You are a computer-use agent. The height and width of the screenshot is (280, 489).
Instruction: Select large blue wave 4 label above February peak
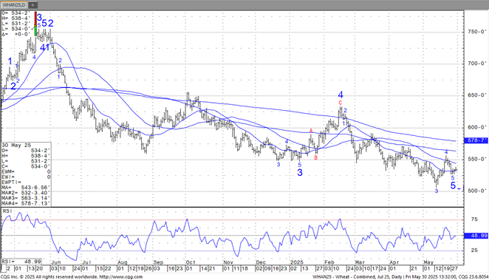point(341,95)
